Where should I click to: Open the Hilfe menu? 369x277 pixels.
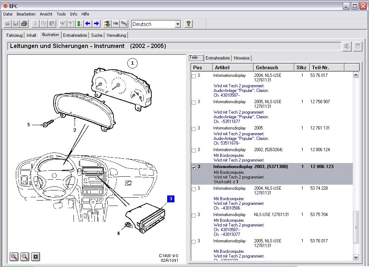click(85, 14)
